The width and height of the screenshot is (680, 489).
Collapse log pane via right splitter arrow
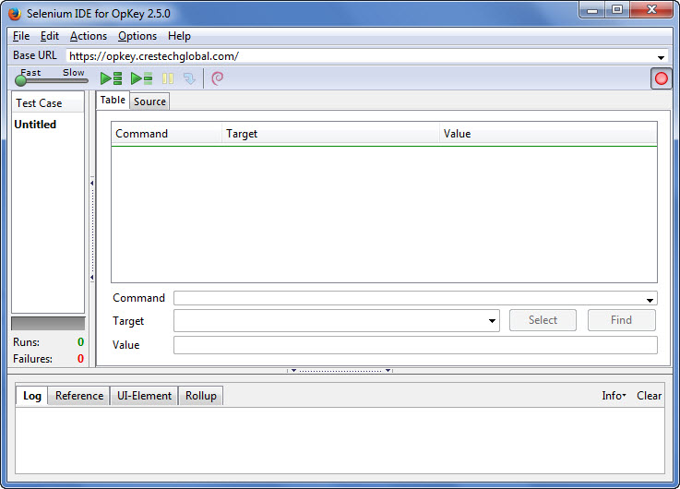pos(388,371)
